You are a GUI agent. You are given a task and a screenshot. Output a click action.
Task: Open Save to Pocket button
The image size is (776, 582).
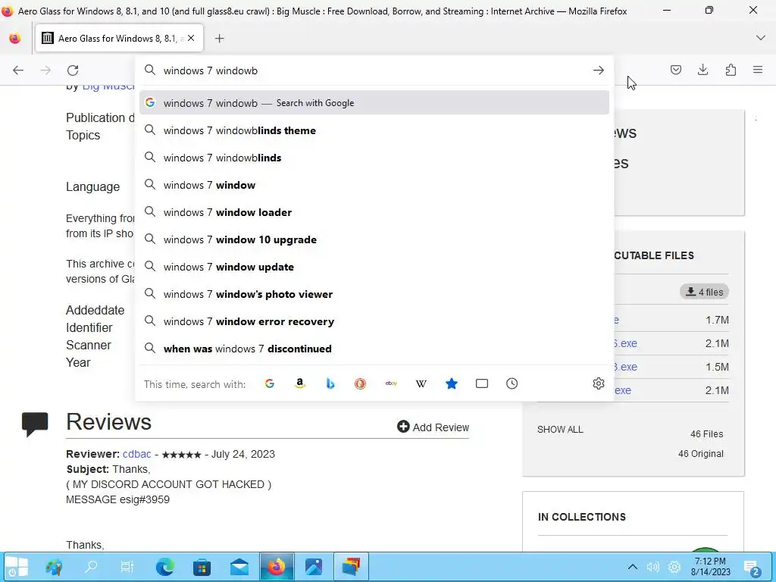[675, 70]
